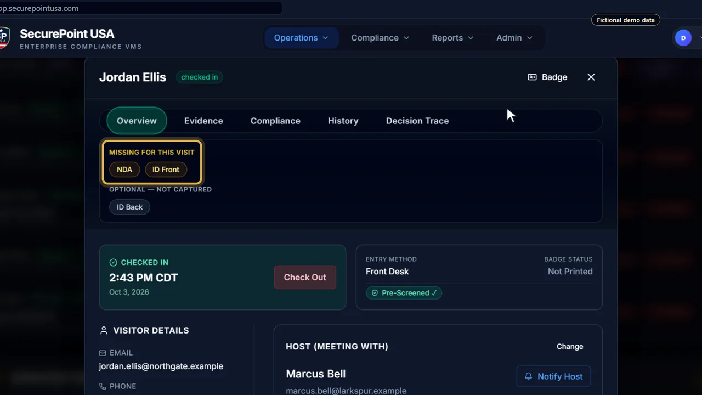Open the Decision Trace tab
This screenshot has height=395, width=702.
tap(417, 121)
